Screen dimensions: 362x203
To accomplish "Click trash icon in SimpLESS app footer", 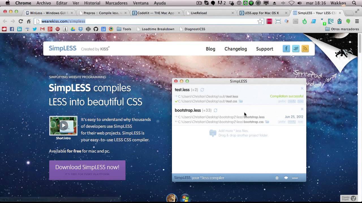I will coord(277,178).
